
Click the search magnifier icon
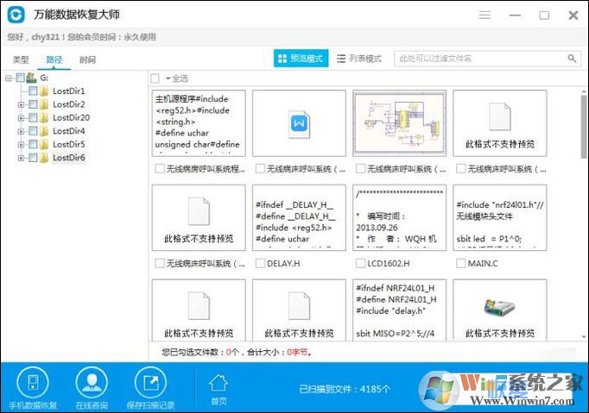click(572, 59)
